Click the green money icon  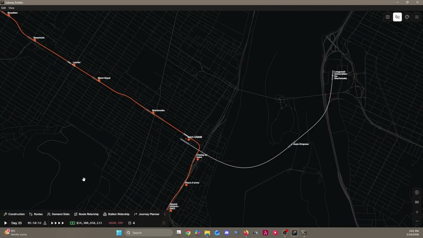coord(72,223)
